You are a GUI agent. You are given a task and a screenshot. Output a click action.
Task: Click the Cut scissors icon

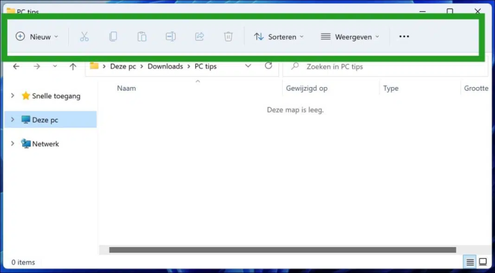point(84,37)
